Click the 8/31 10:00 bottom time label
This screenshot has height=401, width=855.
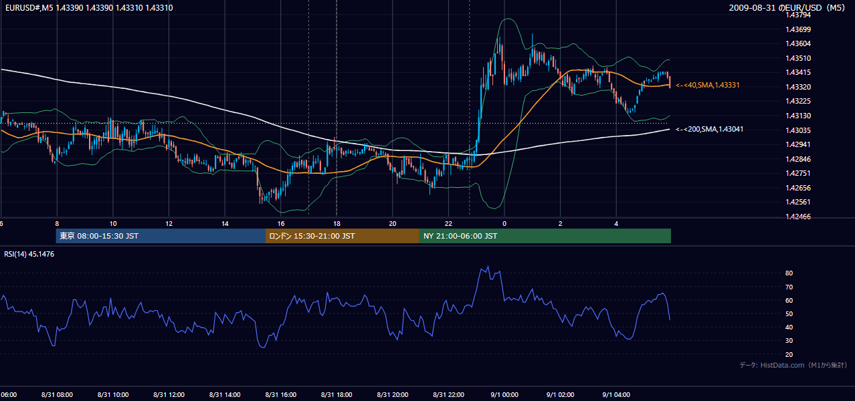(113, 395)
